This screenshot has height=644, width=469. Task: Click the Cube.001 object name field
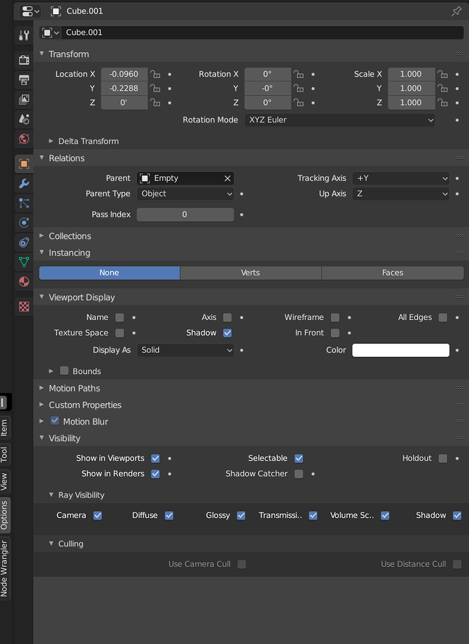click(262, 32)
